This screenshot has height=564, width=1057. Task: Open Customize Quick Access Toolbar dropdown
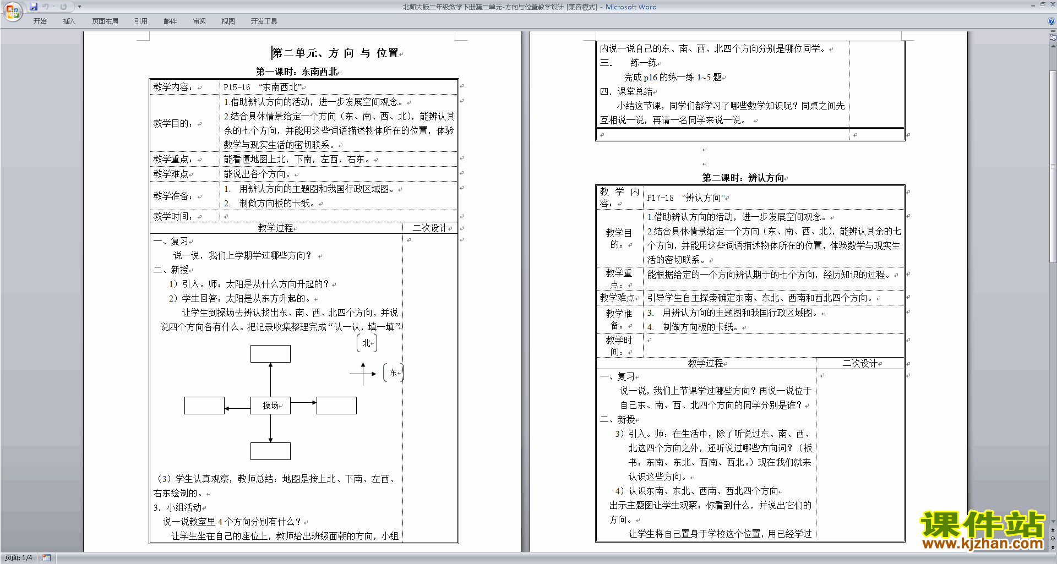coord(79,7)
